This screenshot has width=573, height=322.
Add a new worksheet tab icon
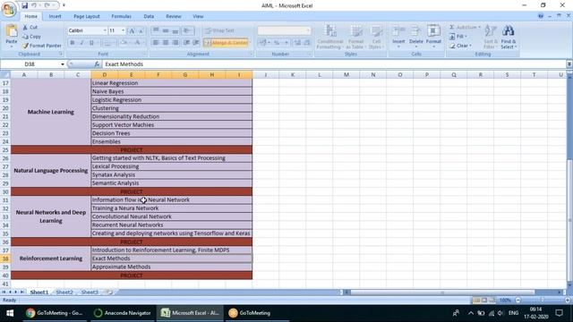(109, 292)
